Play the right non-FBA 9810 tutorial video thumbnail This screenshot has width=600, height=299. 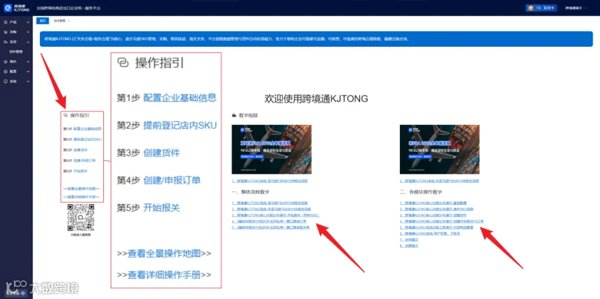click(439, 149)
